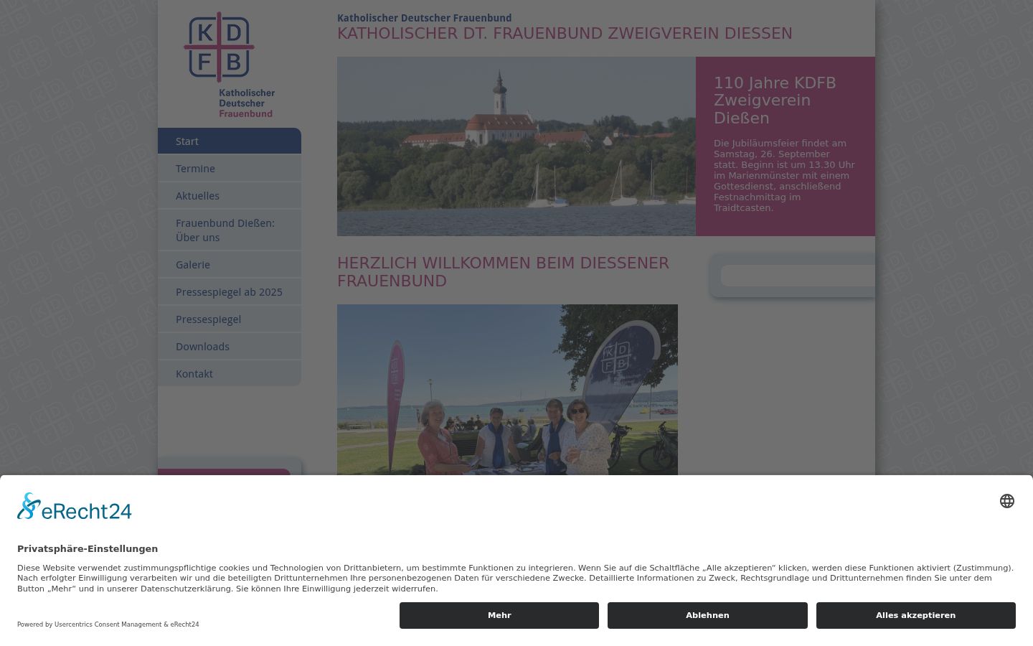Open the Galerie page
1033x646 pixels.
pyautogui.click(x=230, y=264)
